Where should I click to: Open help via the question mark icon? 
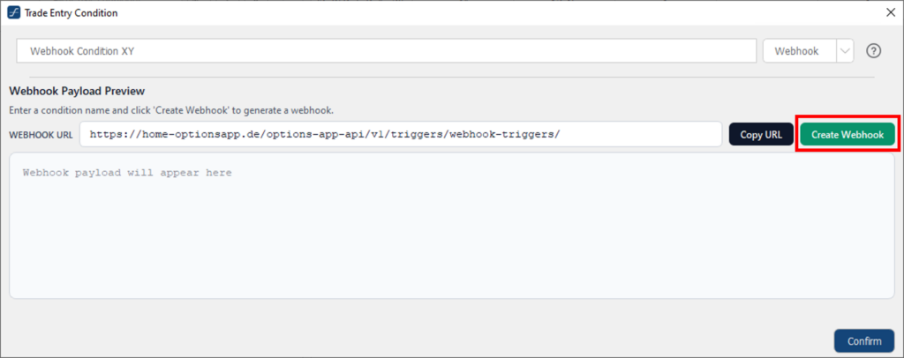(x=874, y=51)
